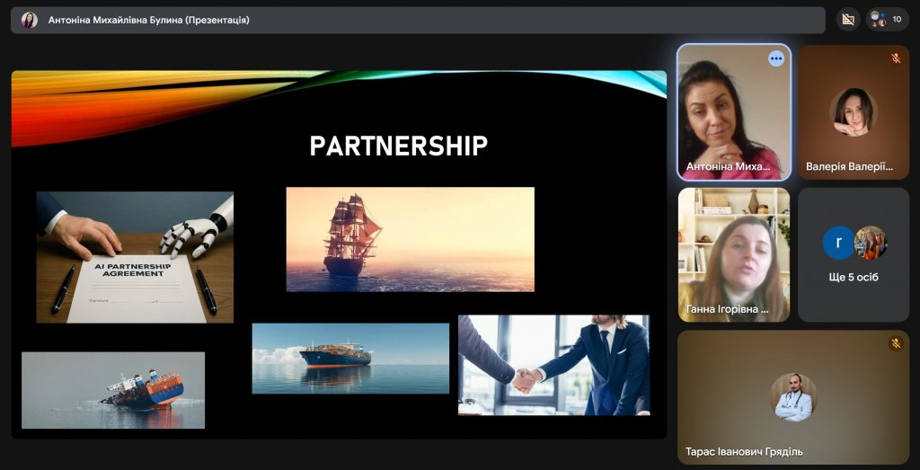Image resolution: width=920 pixels, height=470 pixels.
Task: Click the name label "Антоніна Миха..."
Action: [x=728, y=166]
